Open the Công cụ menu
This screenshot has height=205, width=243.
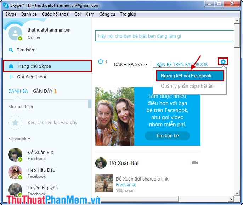pos(107,14)
